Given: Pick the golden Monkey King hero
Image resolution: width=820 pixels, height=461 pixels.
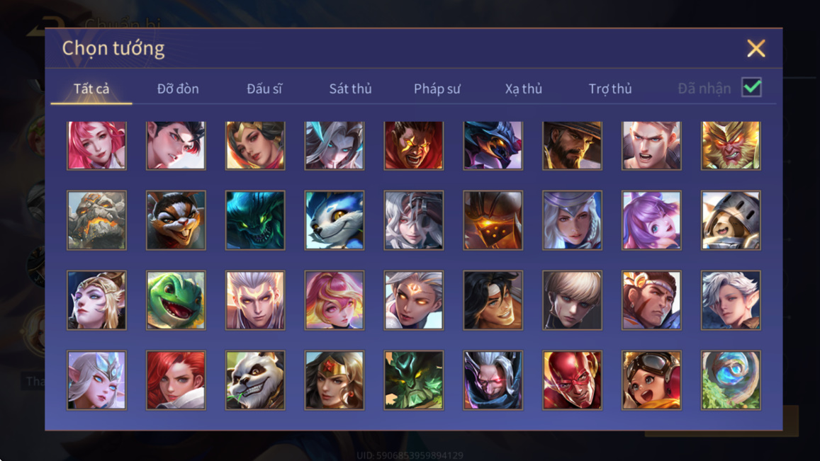Looking at the screenshot, I should coord(731,145).
